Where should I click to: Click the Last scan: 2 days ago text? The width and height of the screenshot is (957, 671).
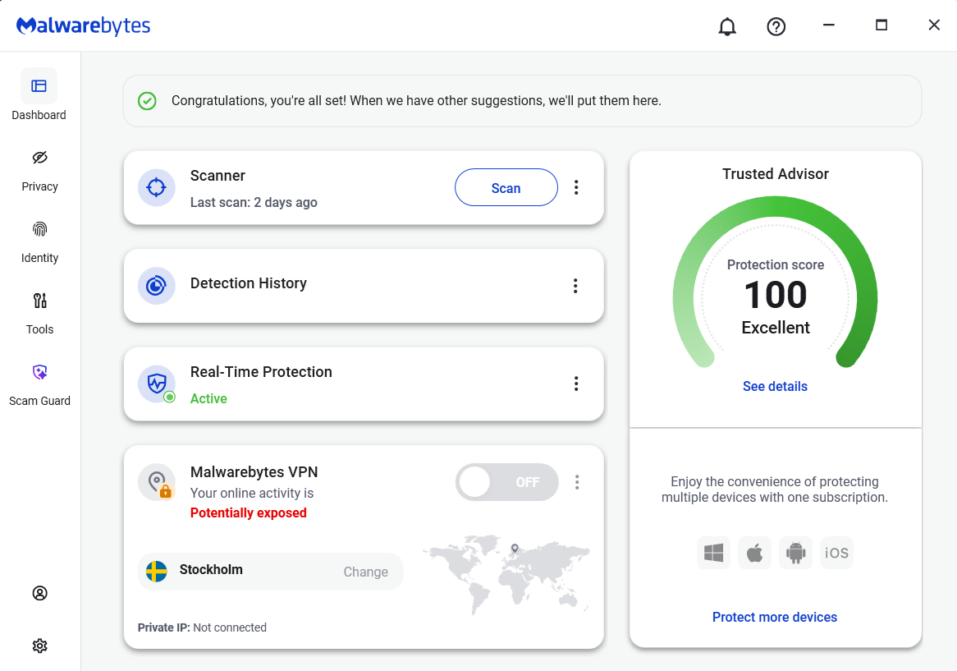pos(254,202)
